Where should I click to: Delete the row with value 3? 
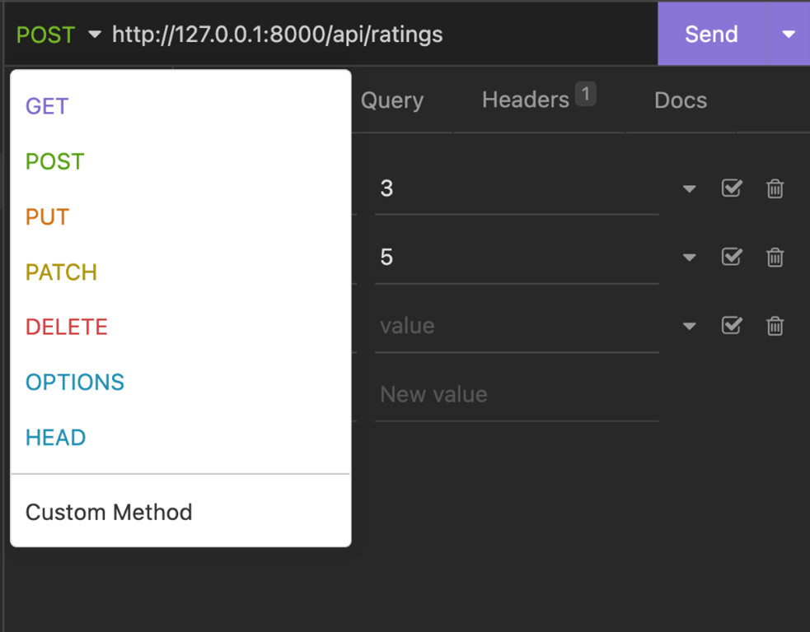point(775,188)
